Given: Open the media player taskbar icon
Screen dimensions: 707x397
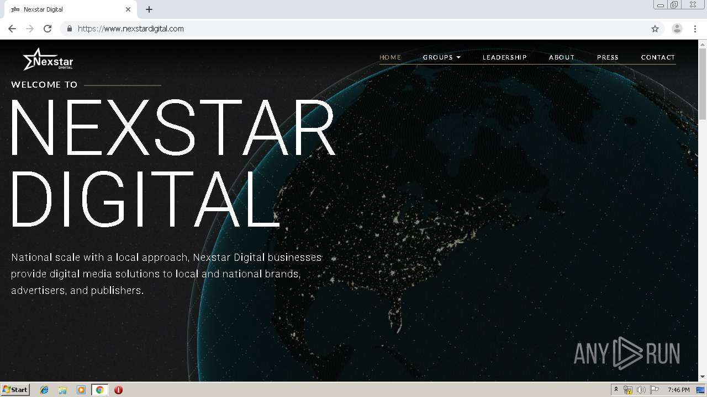Looking at the screenshot, I should point(81,390).
